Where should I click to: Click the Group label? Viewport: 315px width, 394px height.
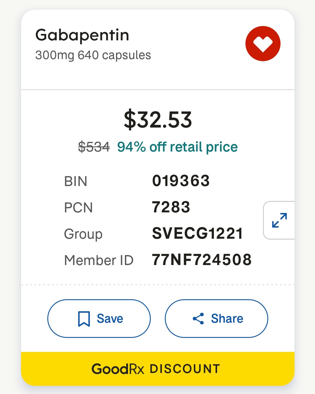point(83,235)
